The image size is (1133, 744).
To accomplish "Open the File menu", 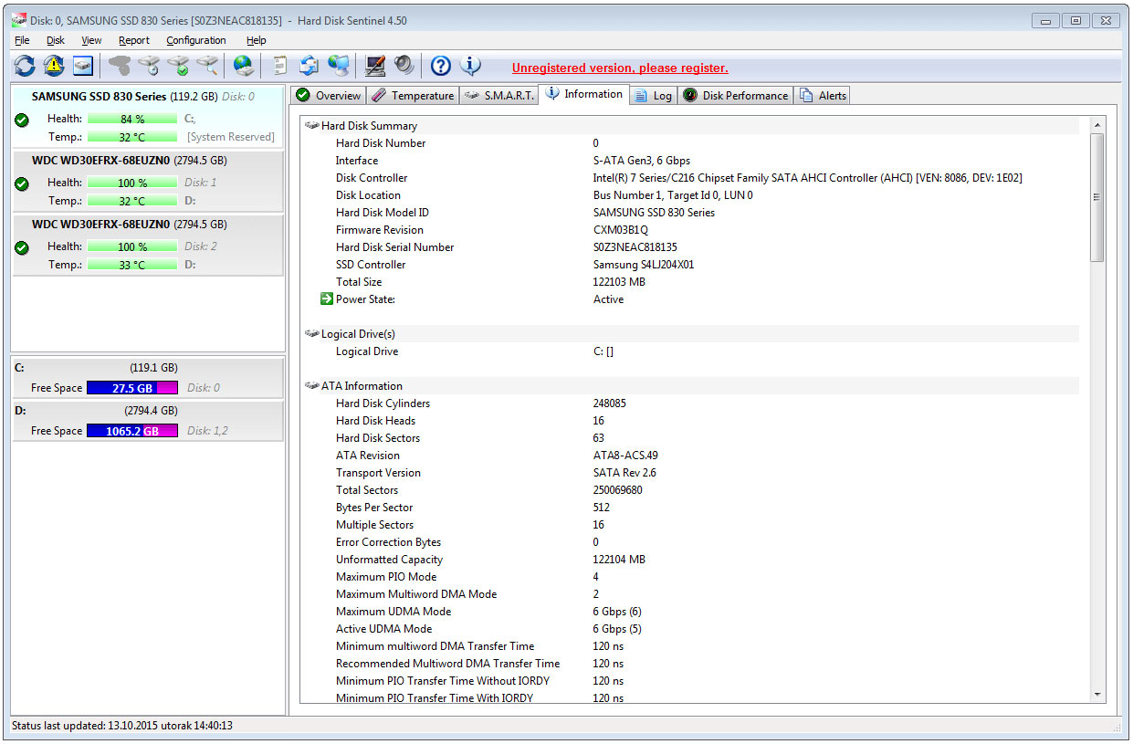I will click(x=22, y=40).
